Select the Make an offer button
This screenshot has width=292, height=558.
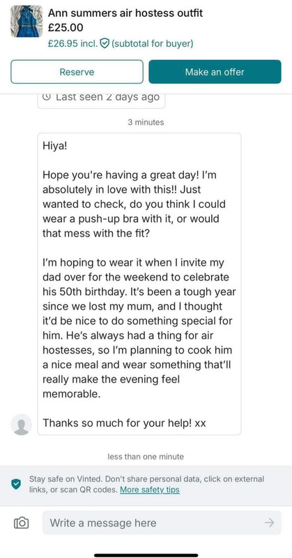point(215,72)
